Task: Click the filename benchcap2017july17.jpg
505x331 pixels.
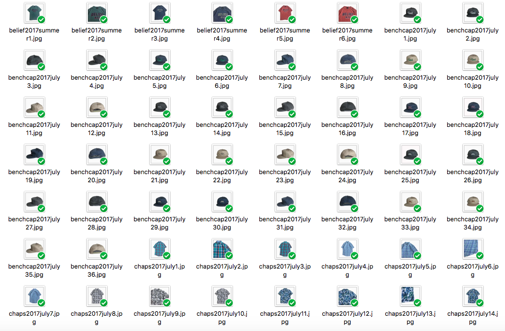Action: tap(410, 128)
